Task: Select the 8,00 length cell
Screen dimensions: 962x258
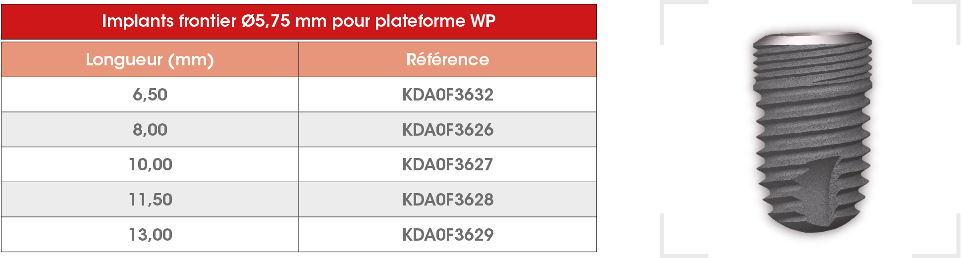Action: click(150, 130)
